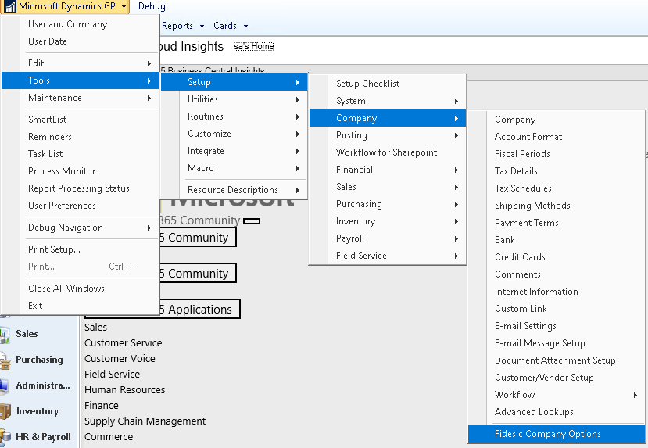Open Shipping Methods setup
The width and height of the screenshot is (648, 448).
click(557, 206)
